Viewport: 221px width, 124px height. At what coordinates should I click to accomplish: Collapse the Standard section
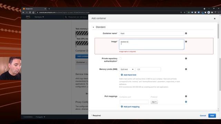[x=93, y=27]
